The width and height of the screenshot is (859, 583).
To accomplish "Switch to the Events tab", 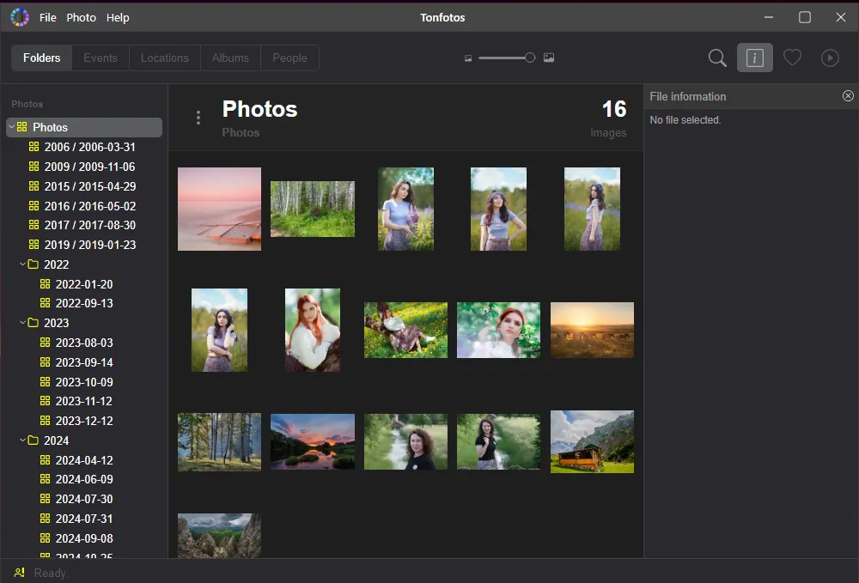I will (100, 58).
